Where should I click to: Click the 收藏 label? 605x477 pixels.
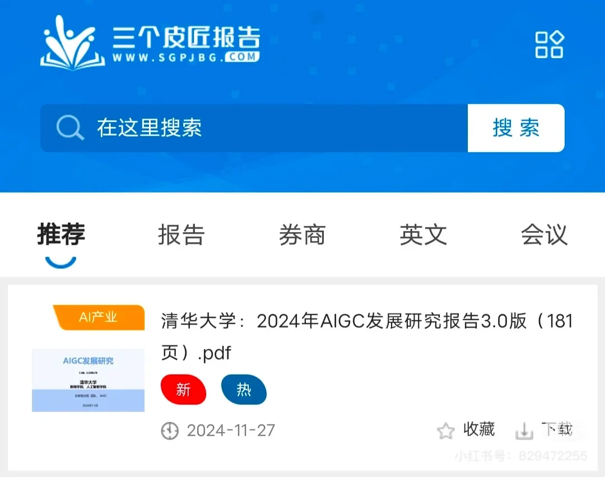[x=479, y=429]
